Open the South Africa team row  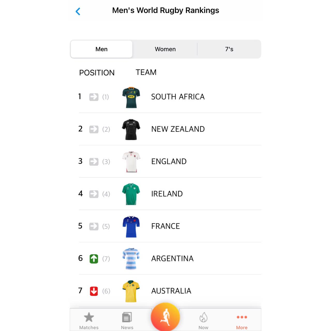[x=178, y=97]
